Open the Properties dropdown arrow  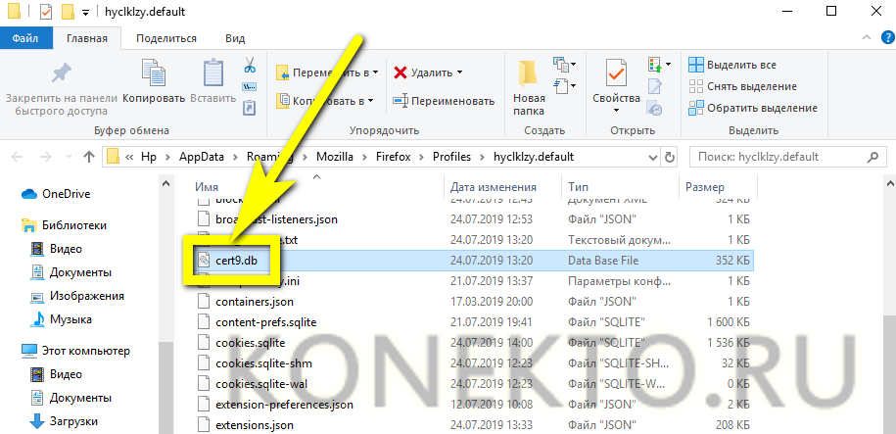click(616, 111)
